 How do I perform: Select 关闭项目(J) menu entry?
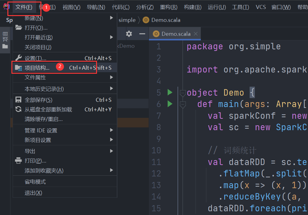point(65,47)
